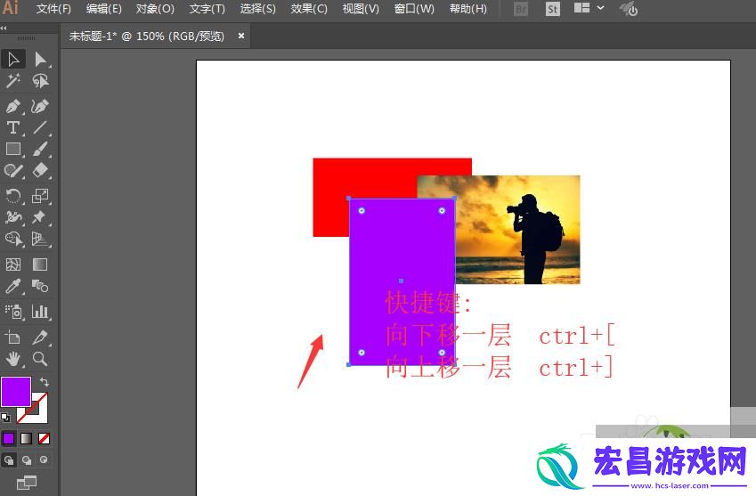Open the 文字(T) menu

click(x=207, y=9)
